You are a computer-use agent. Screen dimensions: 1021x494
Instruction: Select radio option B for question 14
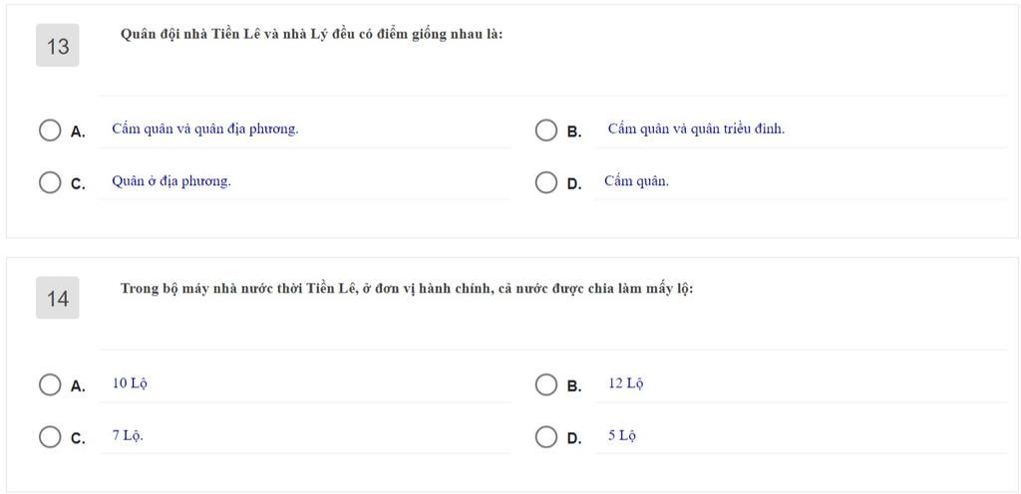pos(546,384)
